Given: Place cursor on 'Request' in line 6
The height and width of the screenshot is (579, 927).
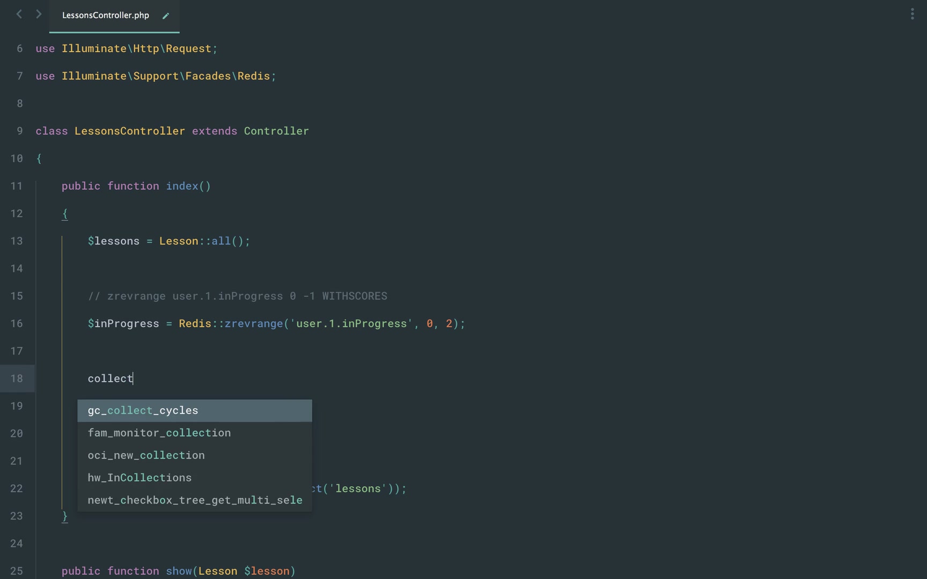Looking at the screenshot, I should point(188,49).
